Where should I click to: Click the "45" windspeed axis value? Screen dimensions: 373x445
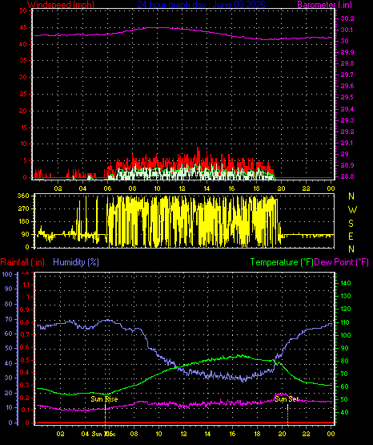(23, 28)
